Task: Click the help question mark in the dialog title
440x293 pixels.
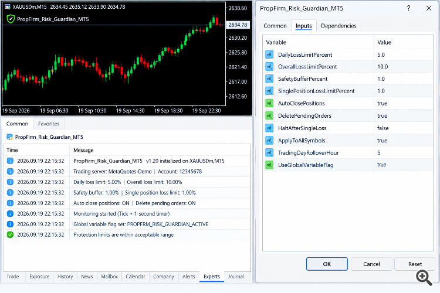Action: click(x=408, y=8)
